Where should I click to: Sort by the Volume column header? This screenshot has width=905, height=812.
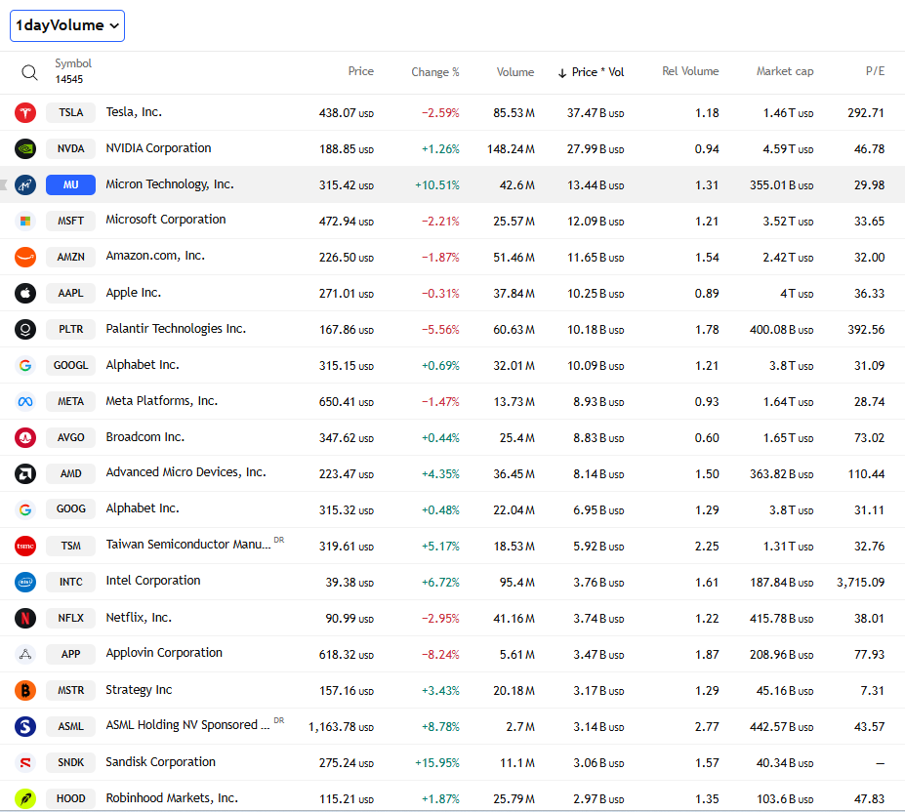(x=515, y=72)
